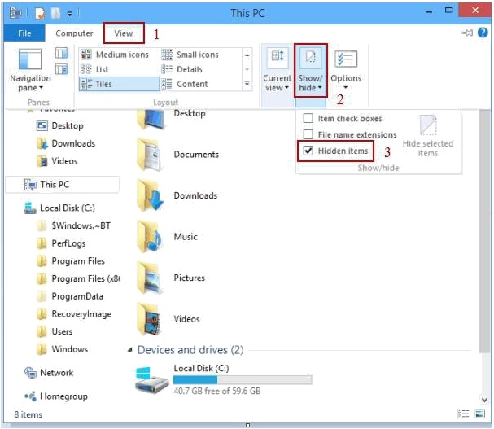Click the Options icon in the ribbon
The height and width of the screenshot is (429, 494).
click(x=346, y=59)
